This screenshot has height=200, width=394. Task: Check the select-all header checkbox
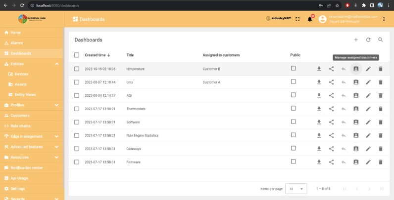coord(77,55)
